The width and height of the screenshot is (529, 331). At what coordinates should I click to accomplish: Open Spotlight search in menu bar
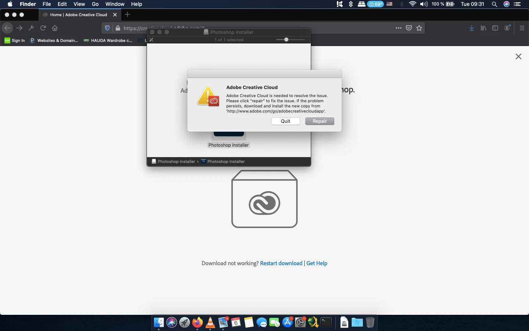coord(494,4)
